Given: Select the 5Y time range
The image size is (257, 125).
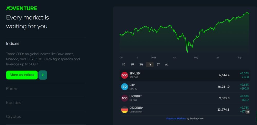Looking at the screenshot, I should coord(158,65).
